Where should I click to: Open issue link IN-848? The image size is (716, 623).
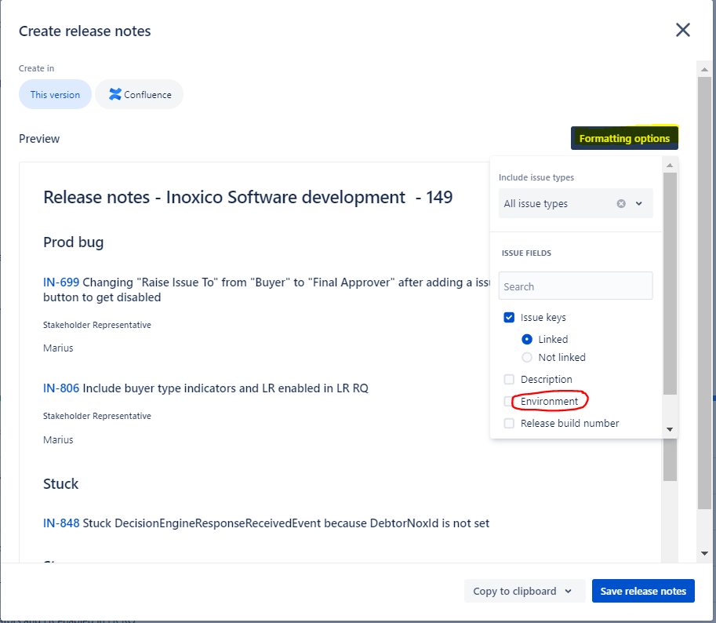point(61,523)
